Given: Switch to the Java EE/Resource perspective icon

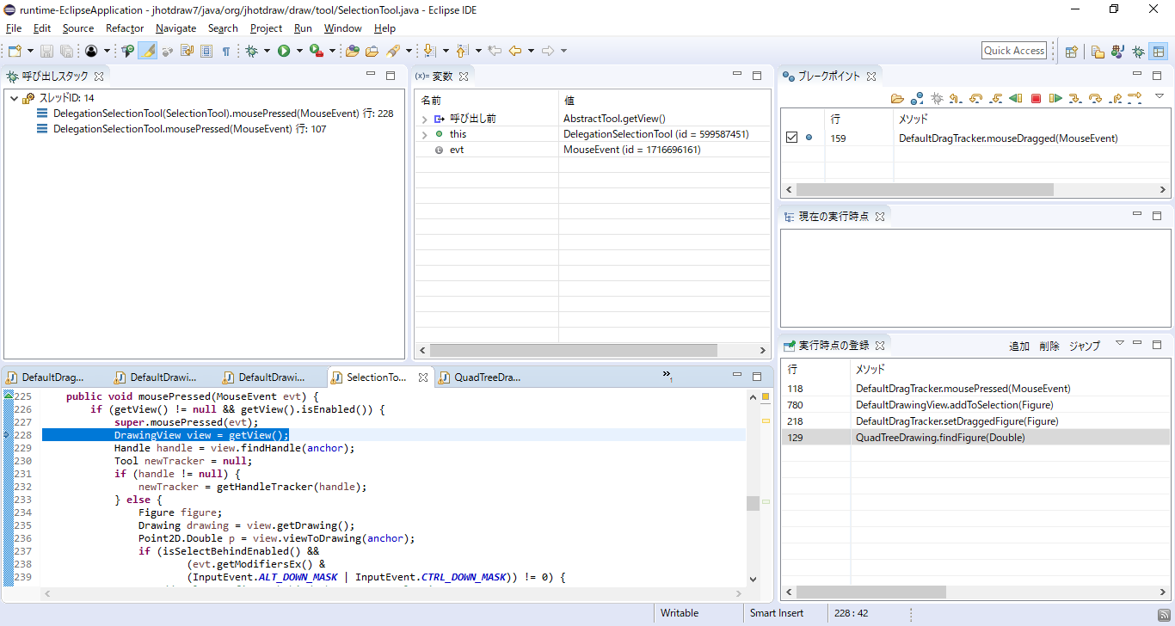Looking at the screenshot, I should tap(1098, 51).
